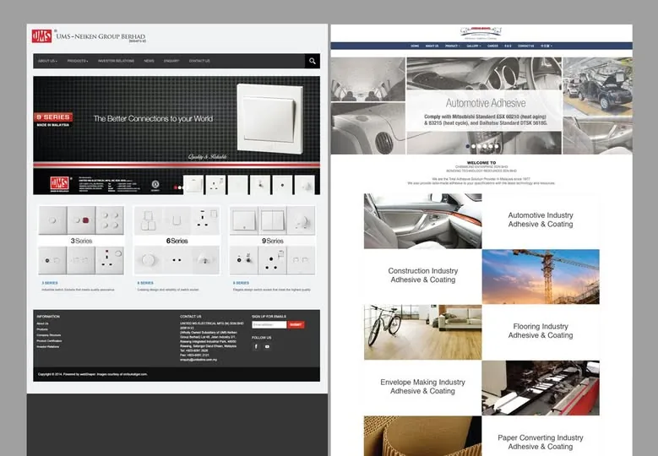Go to Home on the blue nav bar
Image resolution: width=658 pixels, height=456 pixels.
point(415,46)
